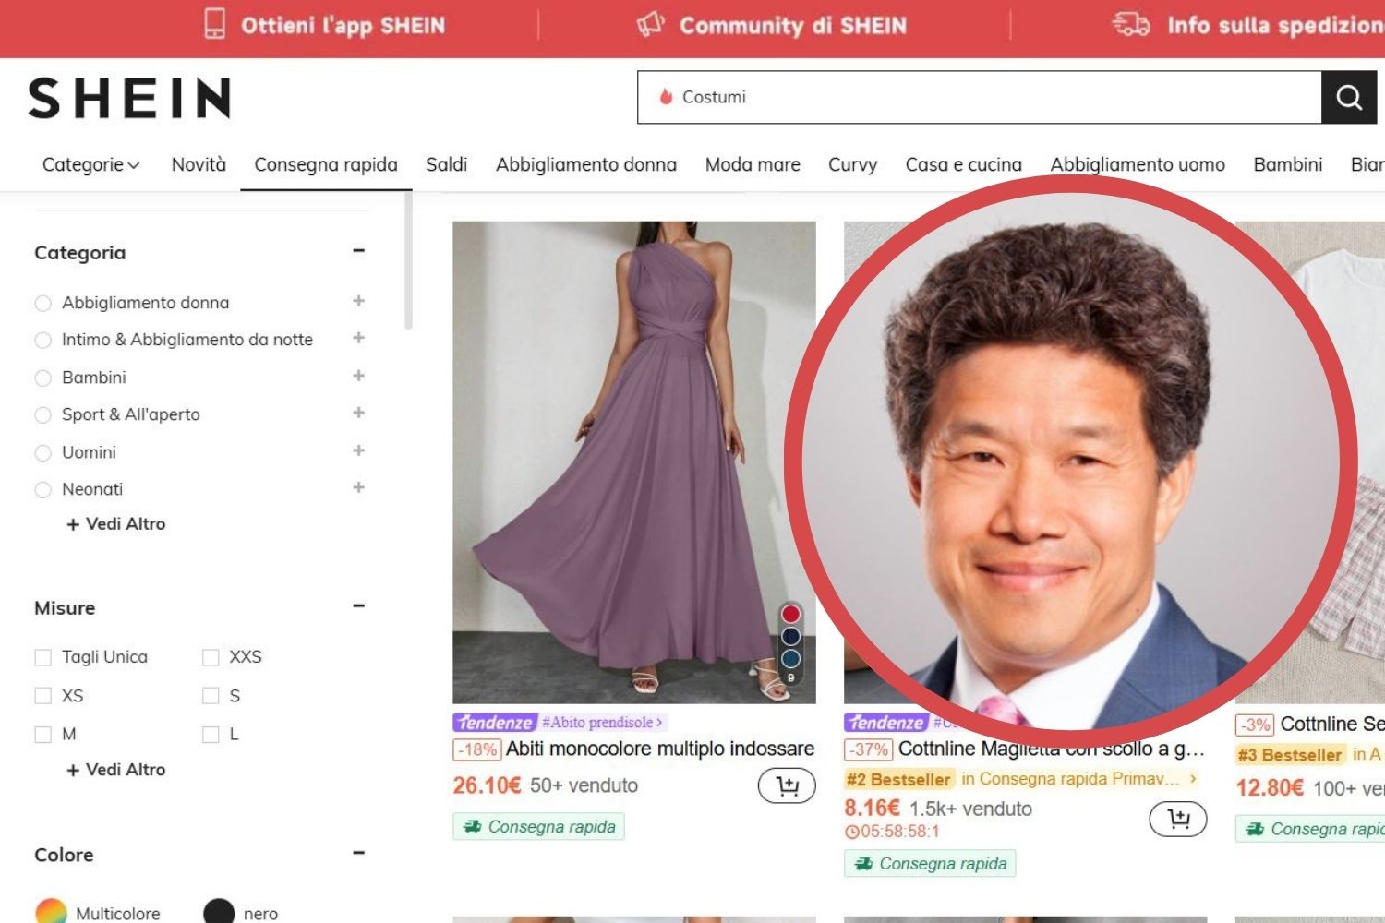Click the SHEIN logo
1385x923 pixels.
point(129,98)
